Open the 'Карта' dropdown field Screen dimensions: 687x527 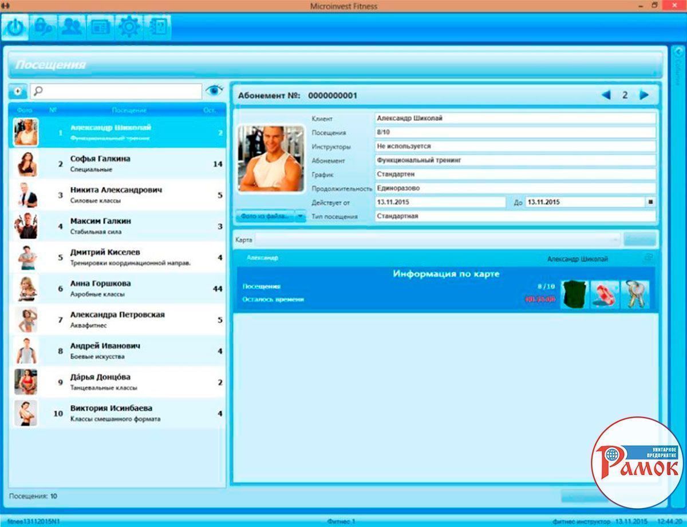tap(437, 240)
